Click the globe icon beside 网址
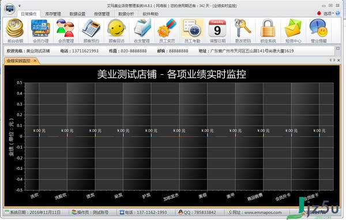The image size is (346, 220). 230,212
